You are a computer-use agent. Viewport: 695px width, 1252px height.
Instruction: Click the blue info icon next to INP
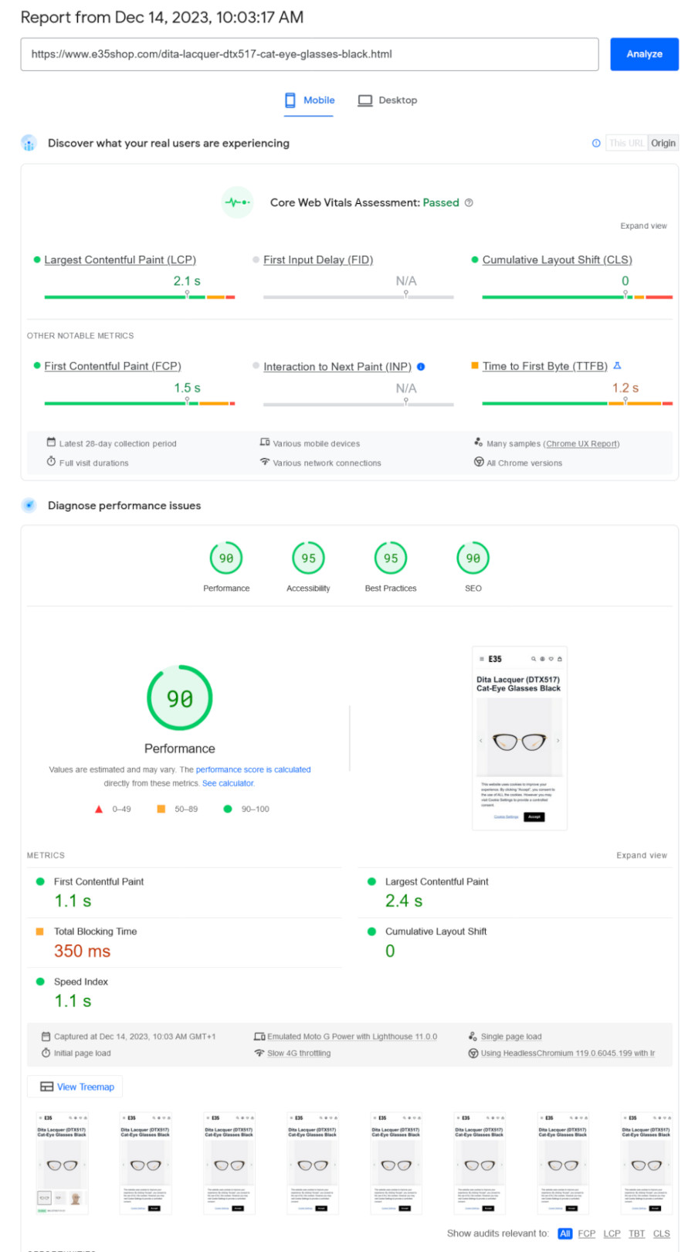421,367
